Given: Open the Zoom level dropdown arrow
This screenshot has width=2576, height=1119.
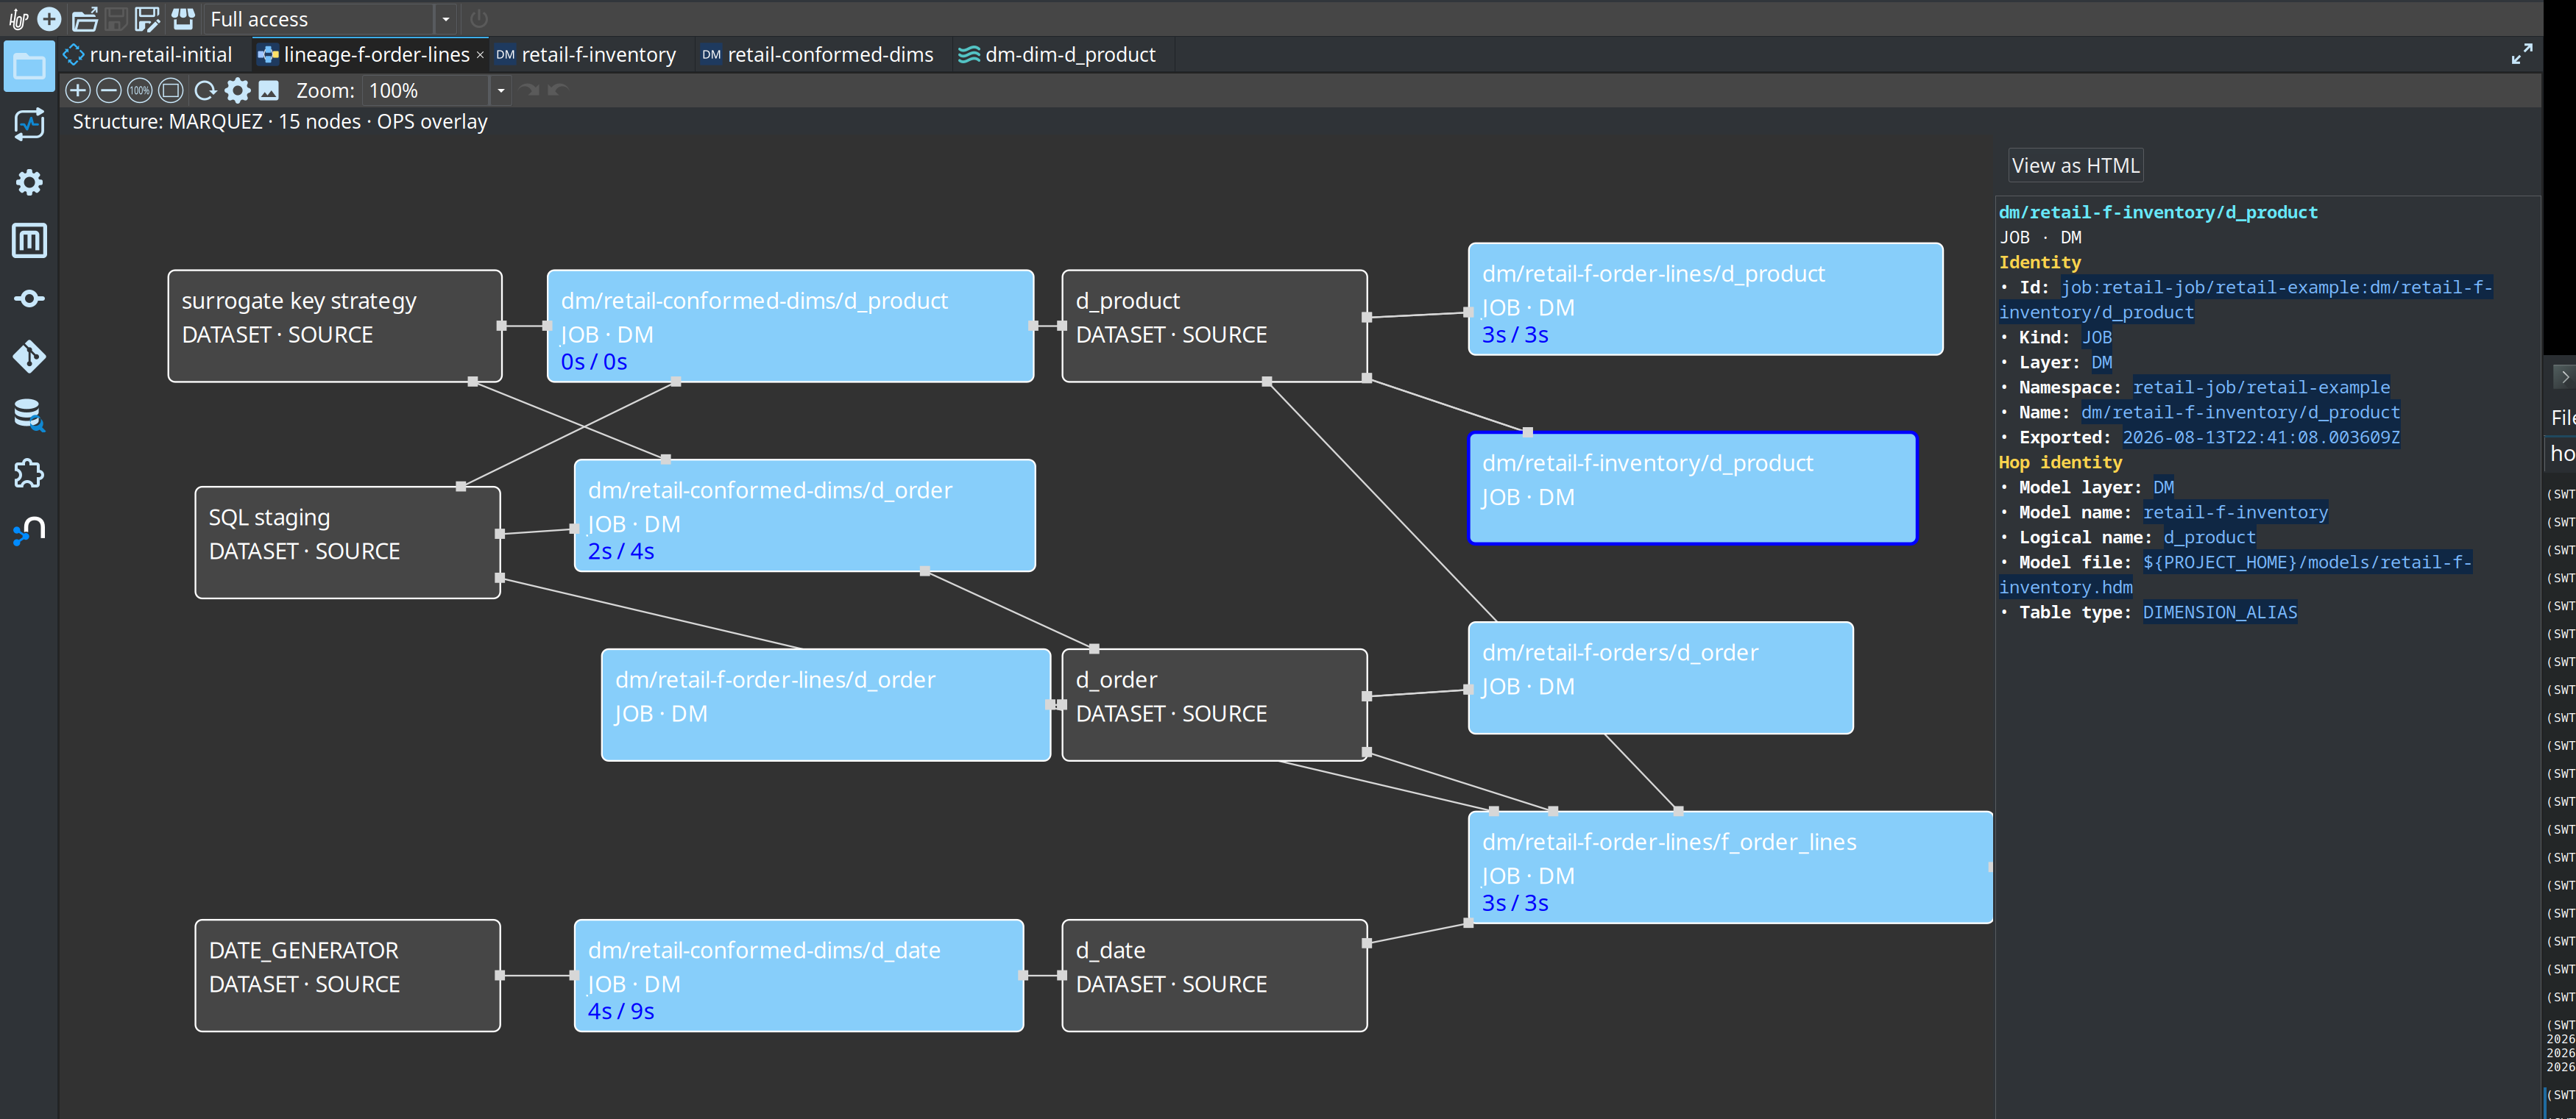Looking at the screenshot, I should pos(501,91).
